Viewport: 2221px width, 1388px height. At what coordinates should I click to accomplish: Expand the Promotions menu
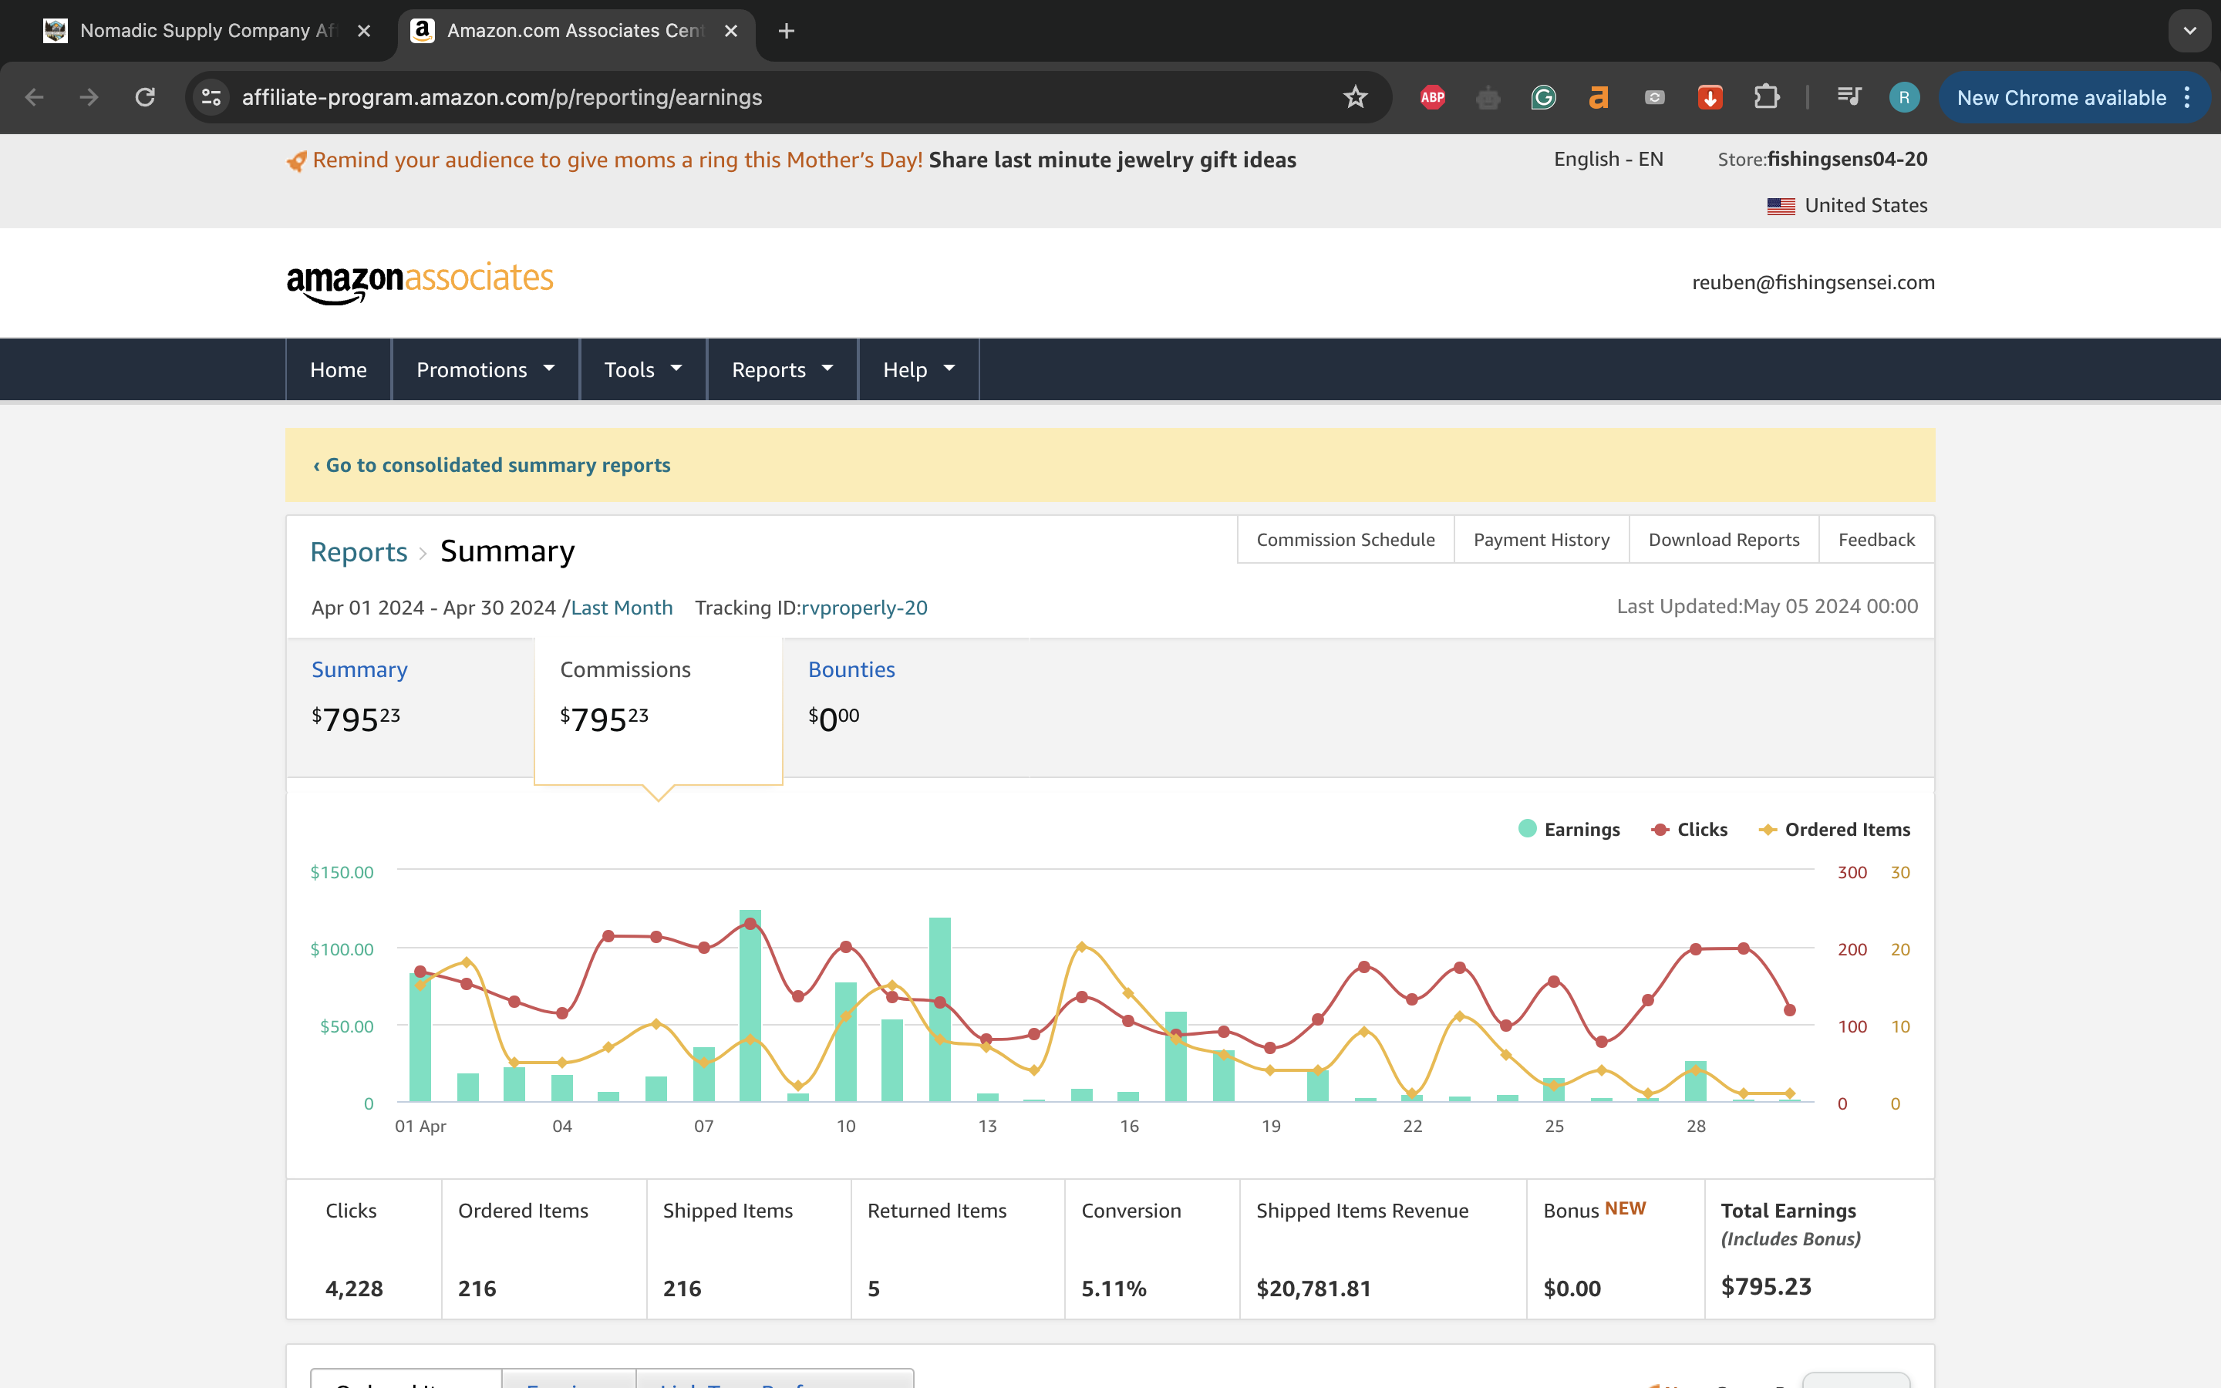(x=486, y=370)
